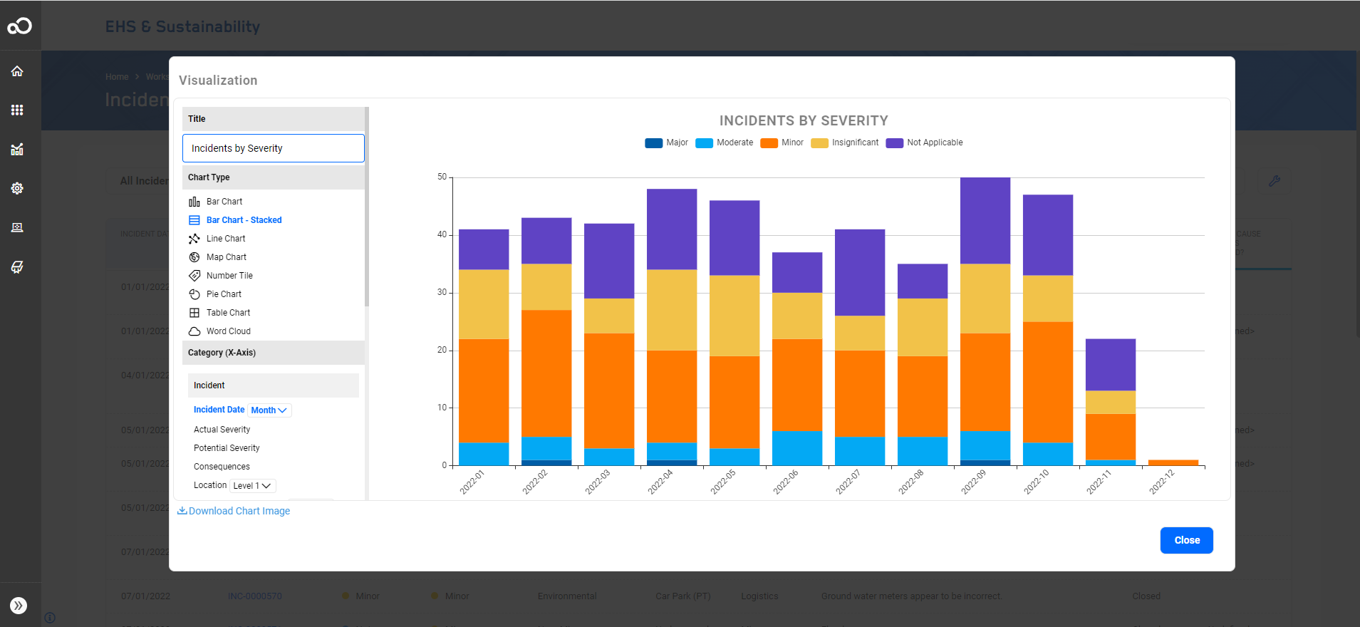Choose Word Cloud type
This screenshot has height=627, width=1360.
pos(229,331)
